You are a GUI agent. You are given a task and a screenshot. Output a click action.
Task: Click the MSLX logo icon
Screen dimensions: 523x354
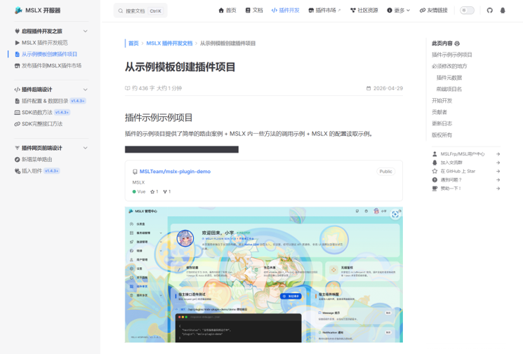click(x=19, y=11)
